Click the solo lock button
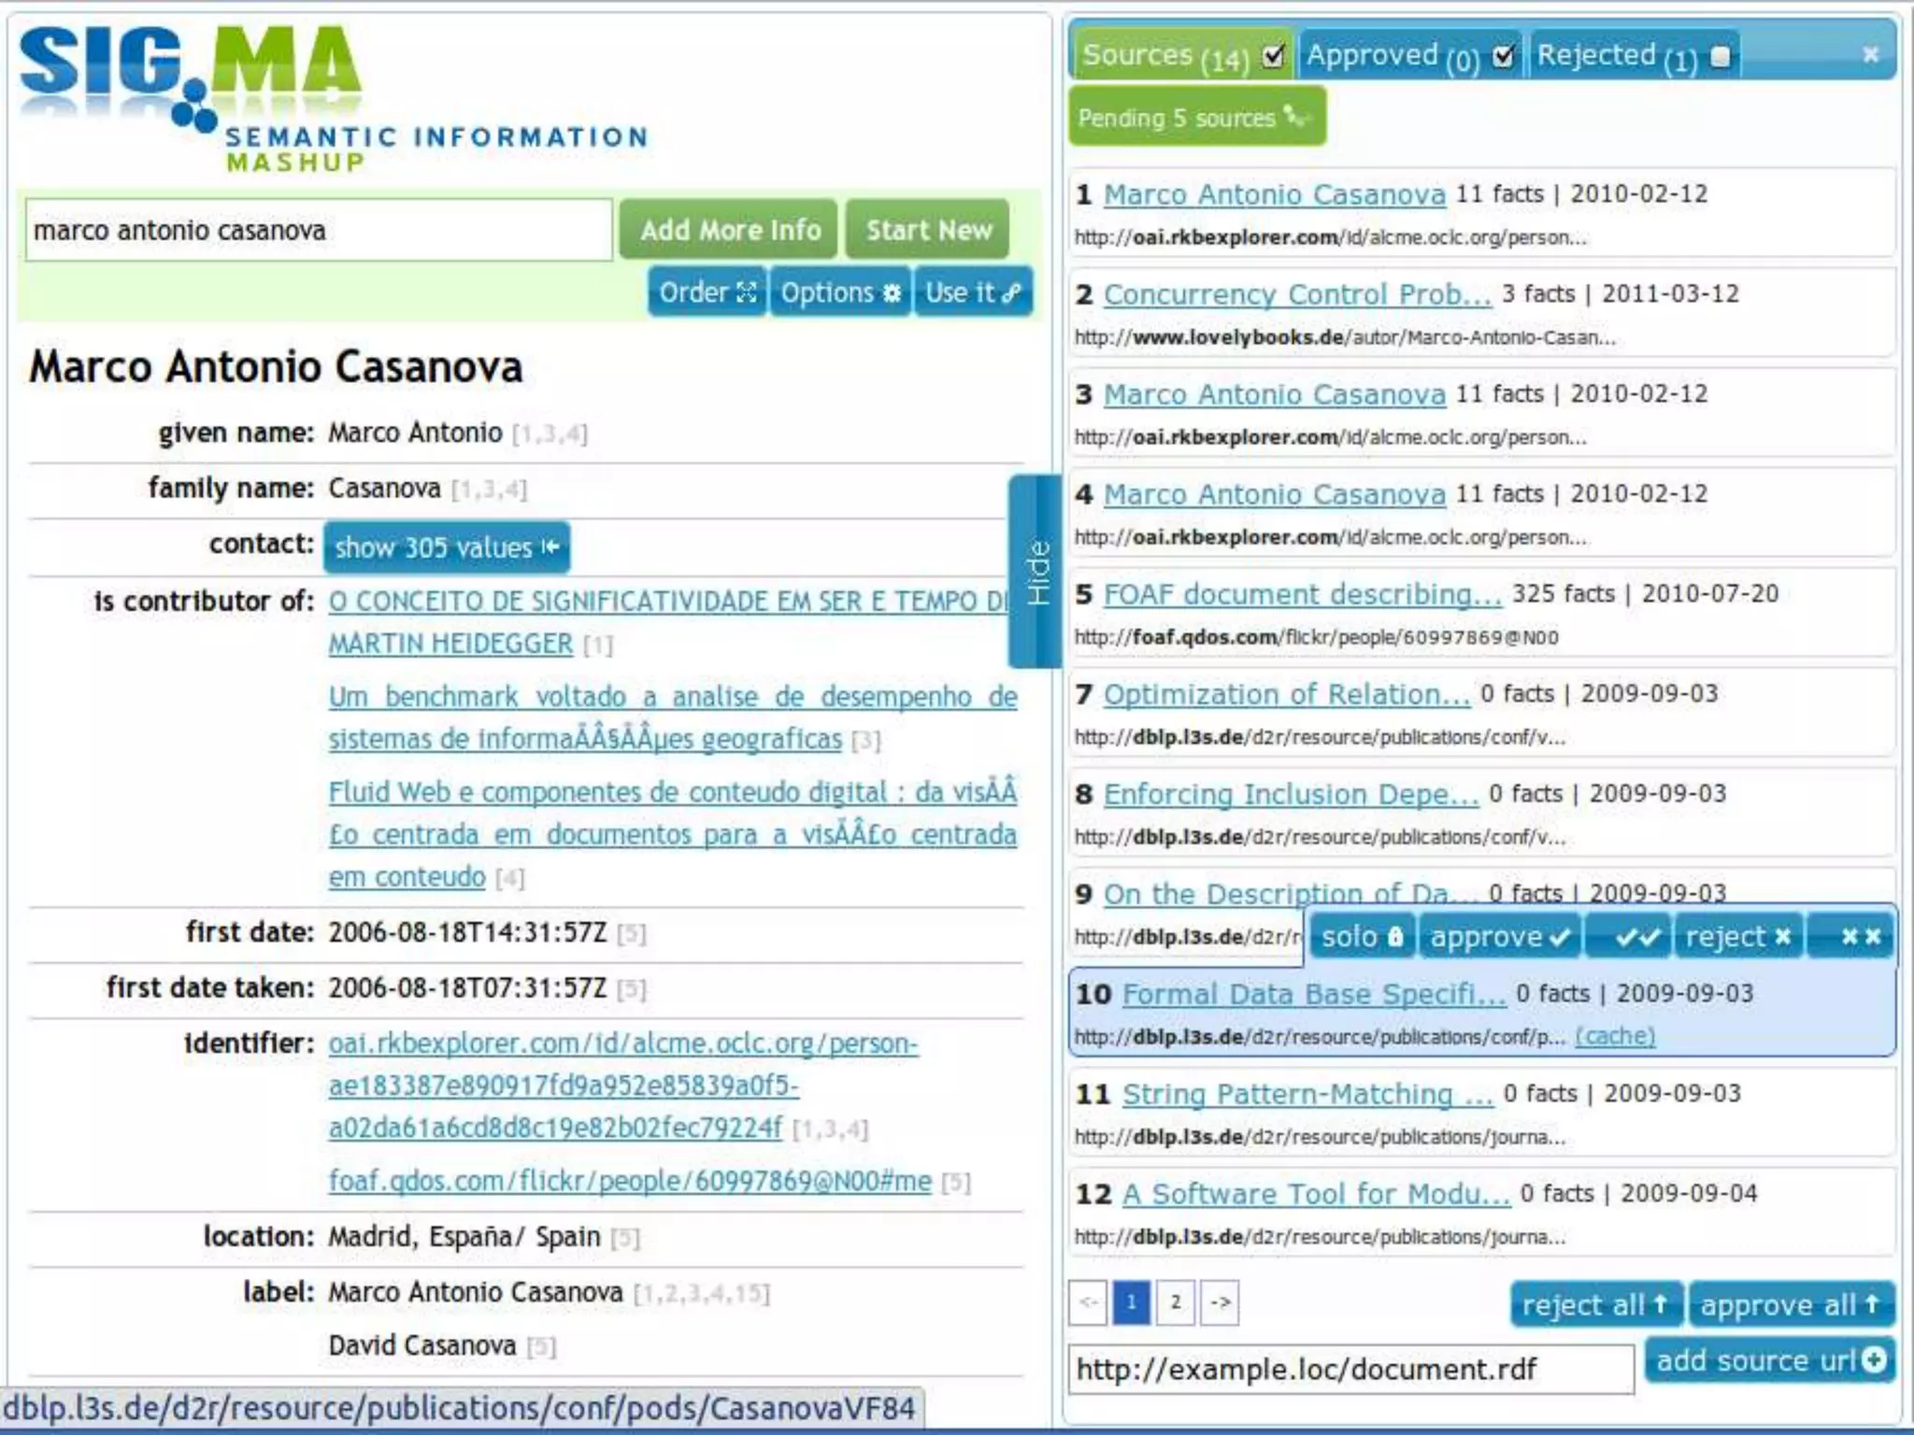This screenshot has width=1914, height=1435. click(1362, 936)
